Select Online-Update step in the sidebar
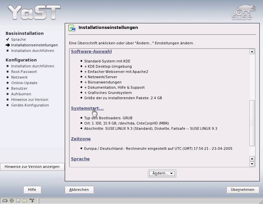 [24, 83]
